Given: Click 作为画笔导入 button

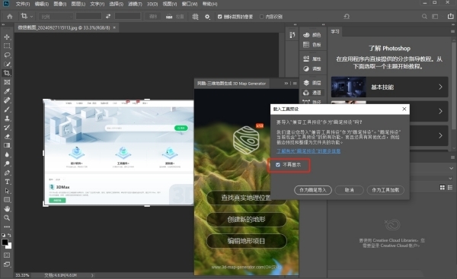Looking at the screenshot, I should click(313, 190).
